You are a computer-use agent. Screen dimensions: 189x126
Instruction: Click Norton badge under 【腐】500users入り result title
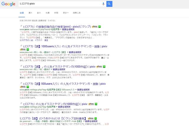pyautogui.click(x=23, y=87)
